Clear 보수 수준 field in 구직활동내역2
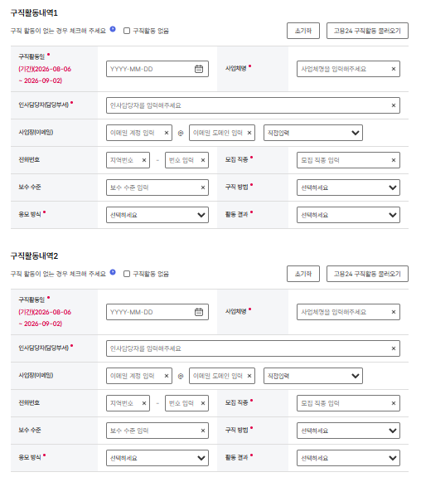The height and width of the screenshot is (482, 421). (x=203, y=431)
